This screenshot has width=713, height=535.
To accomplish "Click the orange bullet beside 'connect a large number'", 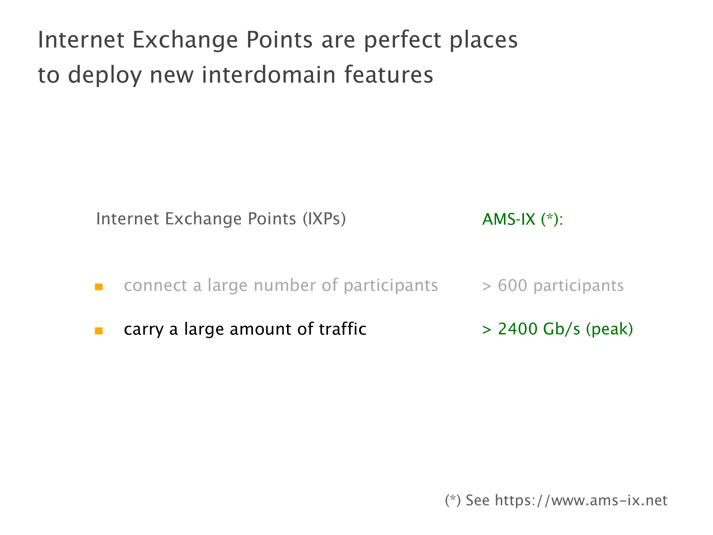I will [x=99, y=287].
